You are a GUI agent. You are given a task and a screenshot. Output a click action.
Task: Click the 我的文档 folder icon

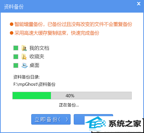pos(24,48)
